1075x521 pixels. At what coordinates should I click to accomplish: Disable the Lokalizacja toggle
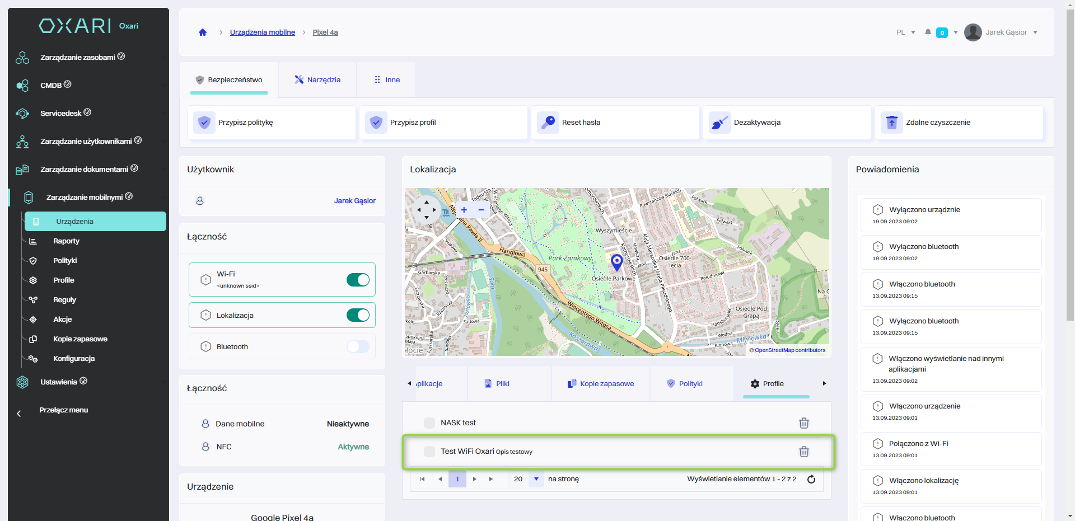pos(358,316)
